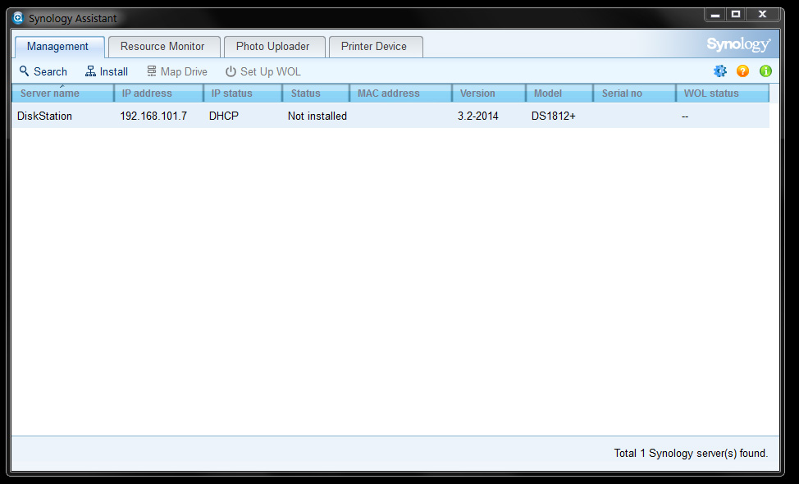Screen dimensions: 799x484
Task: Click the Map Drive label
Action: 184,71
